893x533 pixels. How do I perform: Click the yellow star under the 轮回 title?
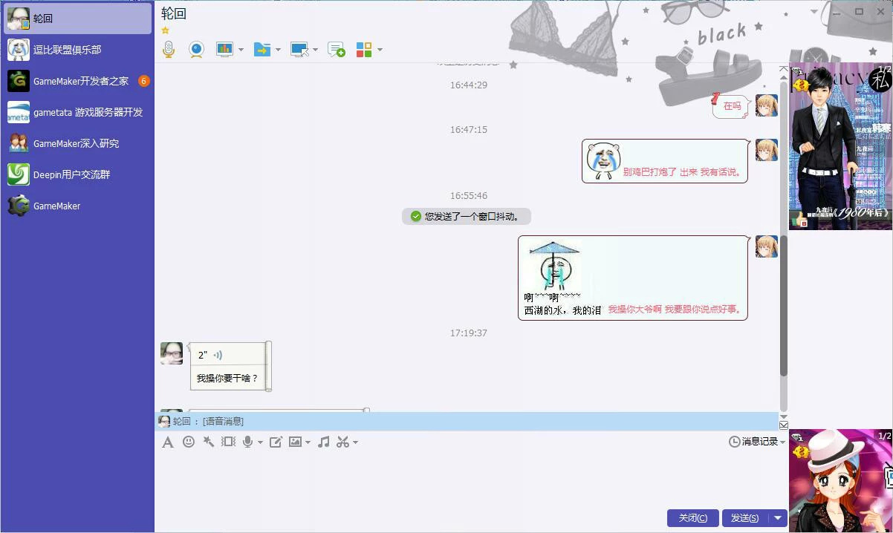pyautogui.click(x=166, y=30)
